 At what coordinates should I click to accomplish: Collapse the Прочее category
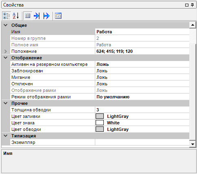point(6,103)
